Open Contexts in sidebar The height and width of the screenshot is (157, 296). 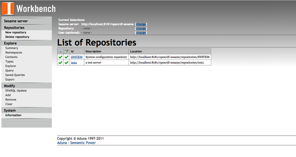pos(11,57)
